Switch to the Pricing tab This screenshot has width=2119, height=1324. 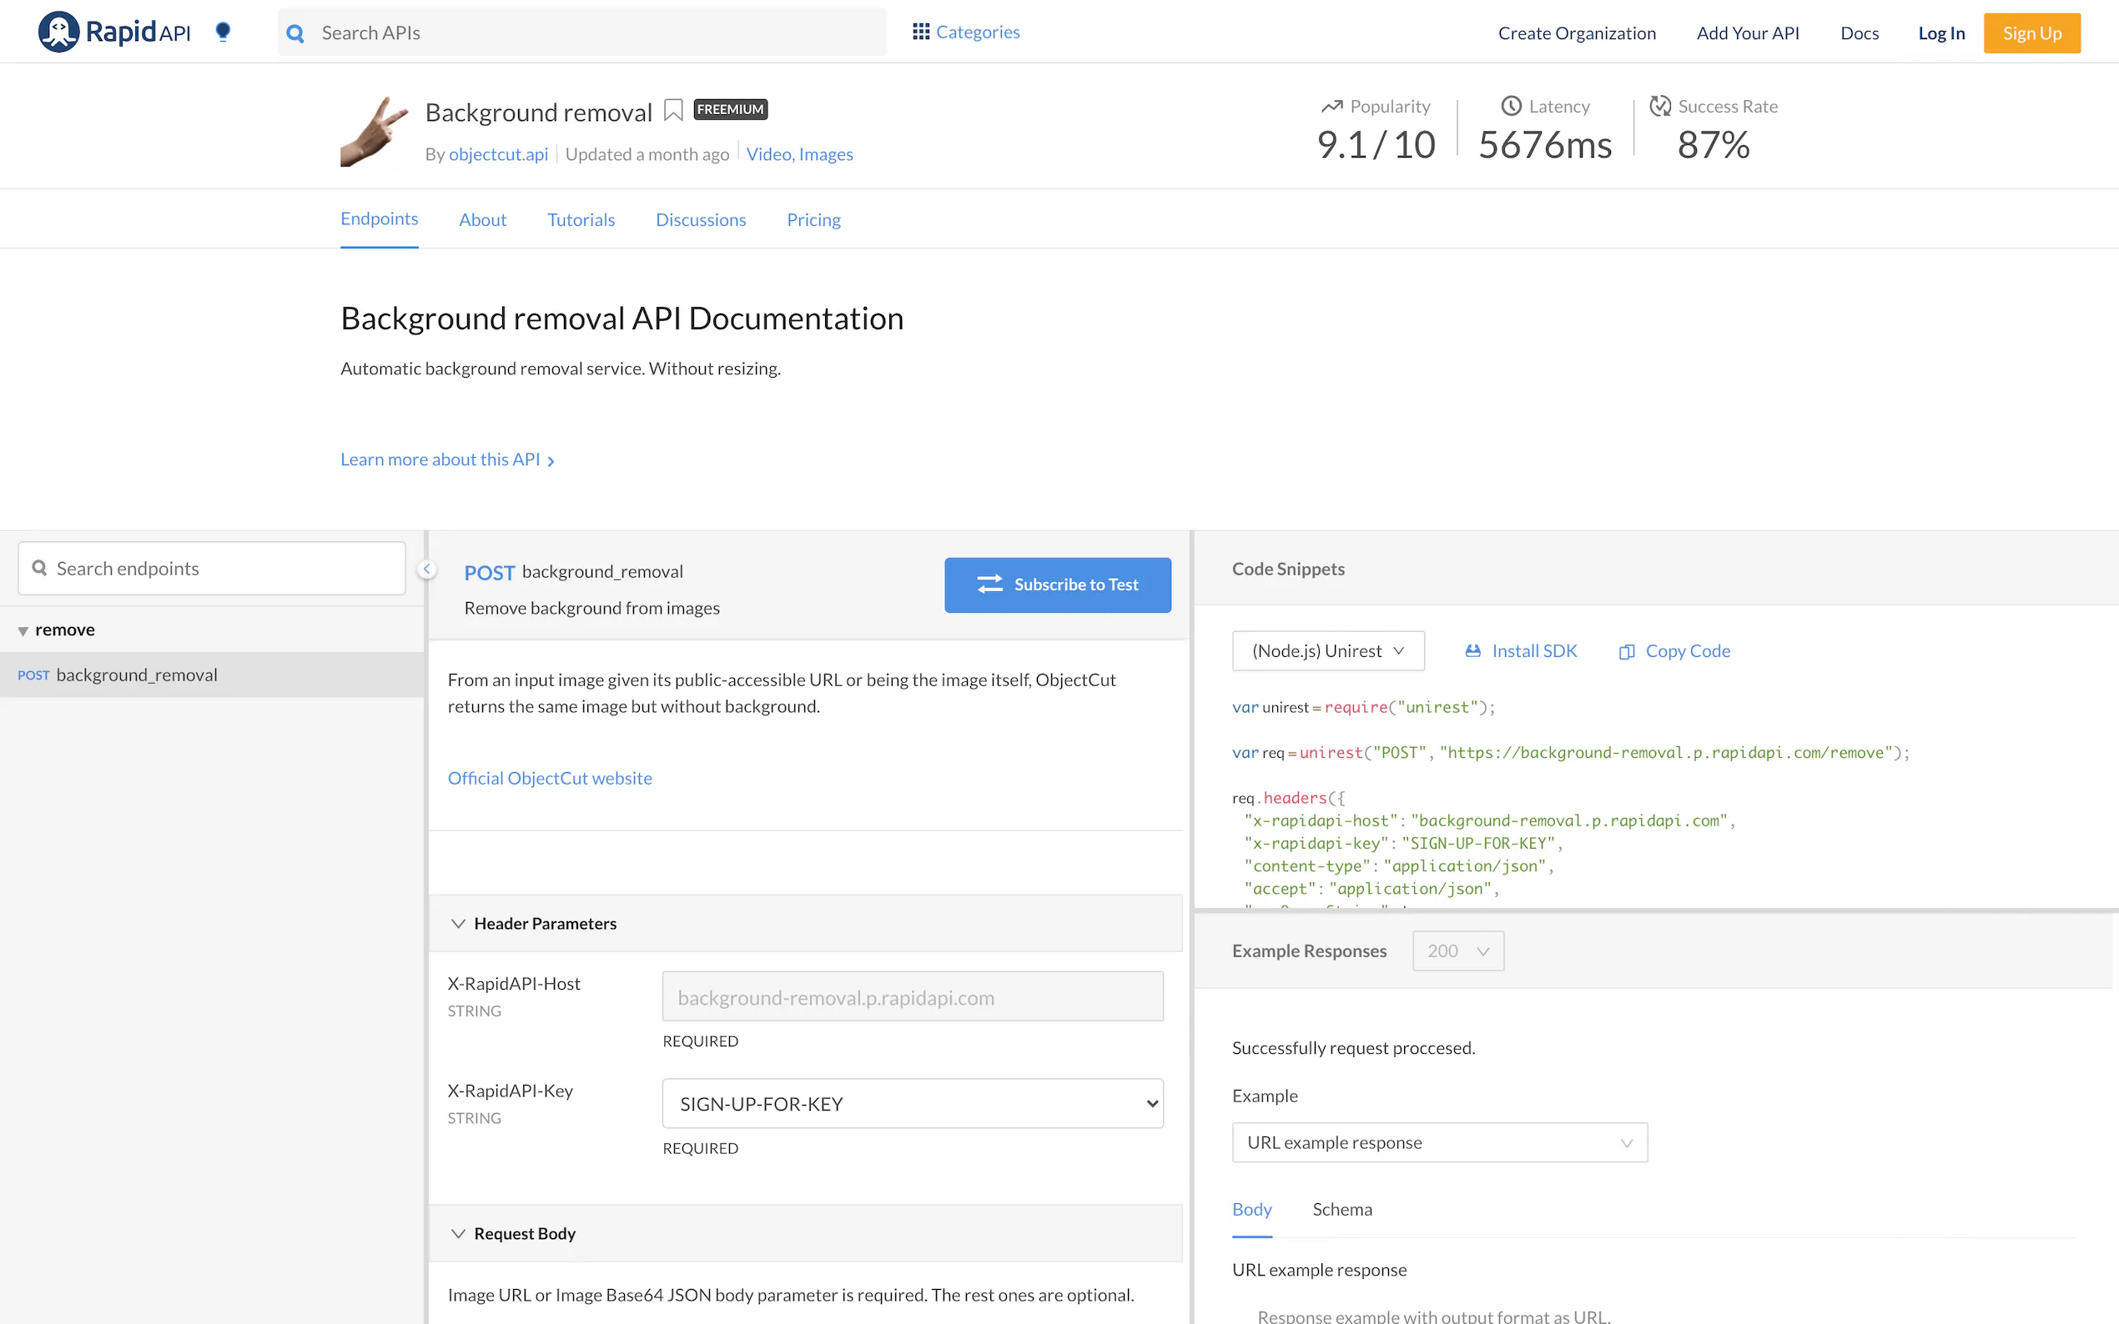pyautogui.click(x=813, y=220)
